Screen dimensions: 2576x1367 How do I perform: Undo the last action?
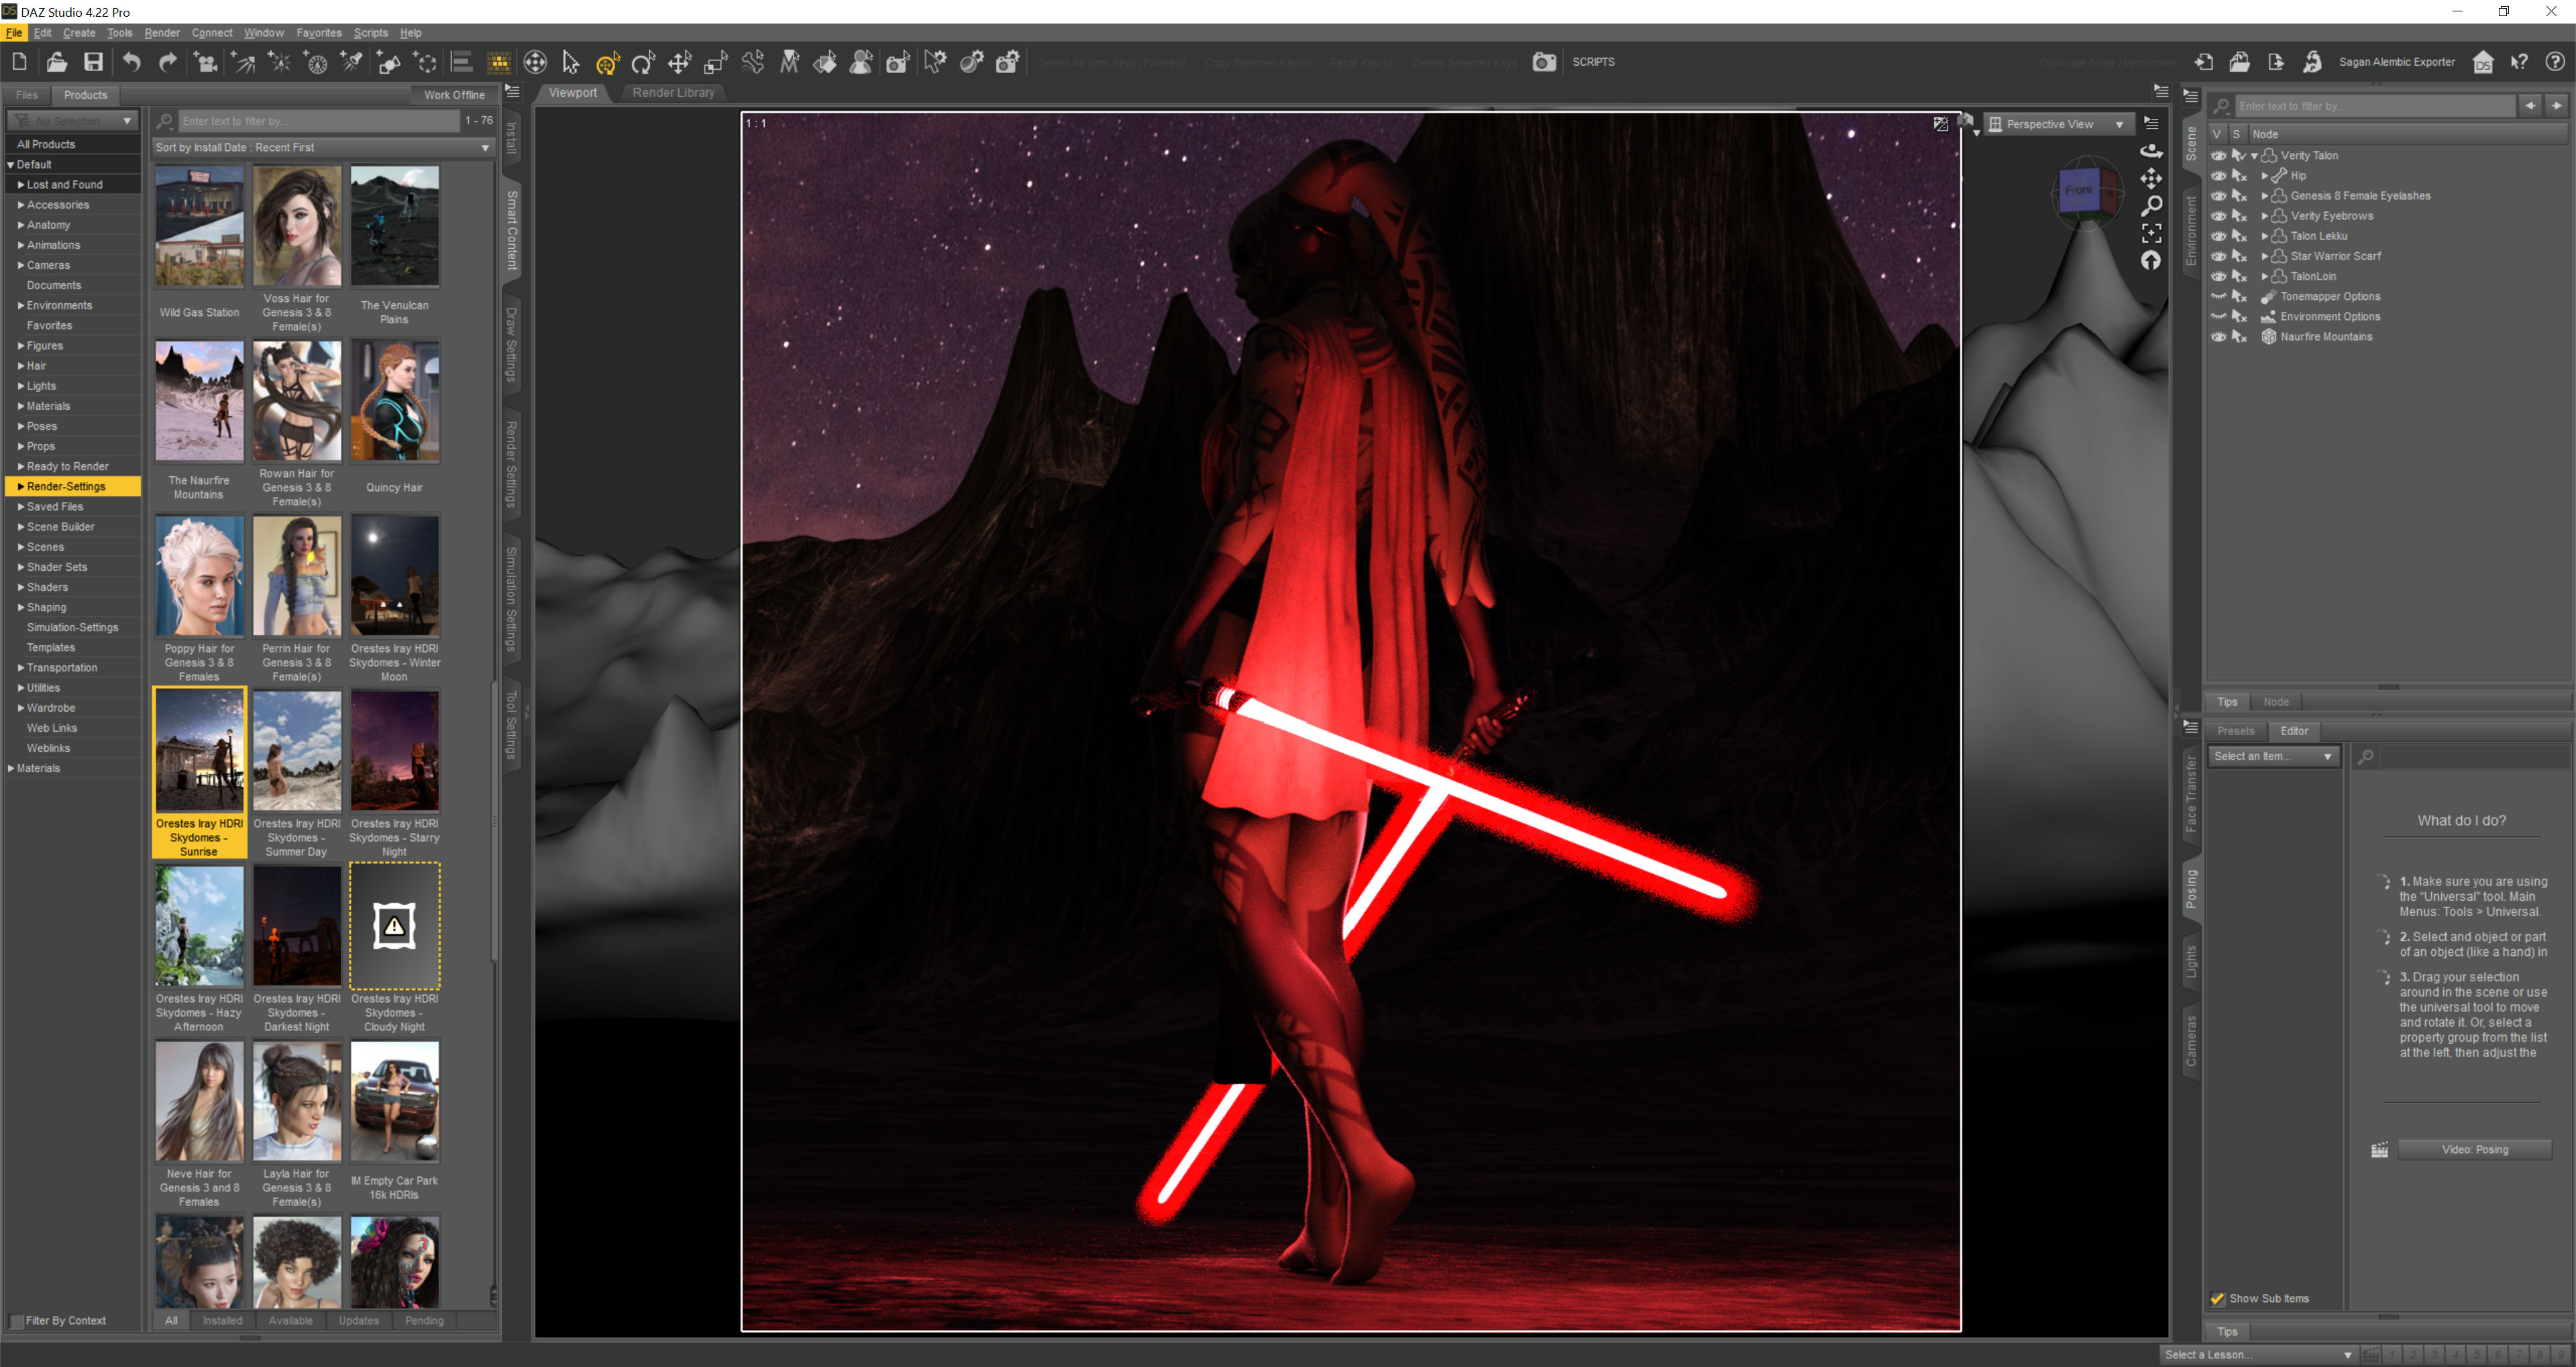click(131, 62)
